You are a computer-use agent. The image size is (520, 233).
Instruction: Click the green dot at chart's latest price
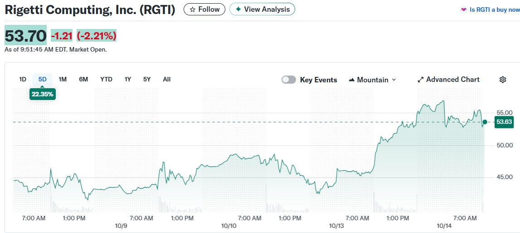(x=485, y=122)
